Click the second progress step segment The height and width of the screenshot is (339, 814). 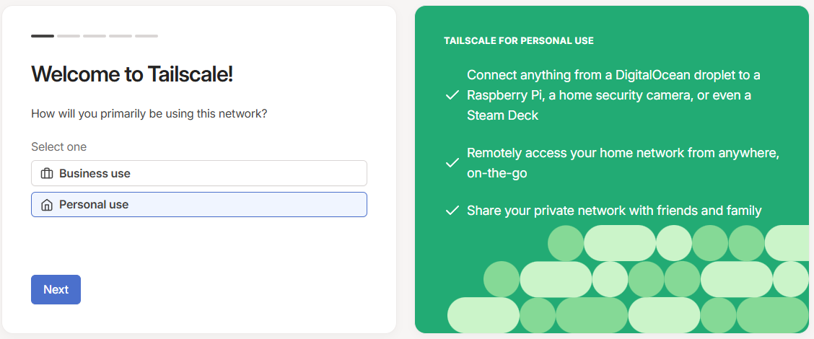point(69,35)
